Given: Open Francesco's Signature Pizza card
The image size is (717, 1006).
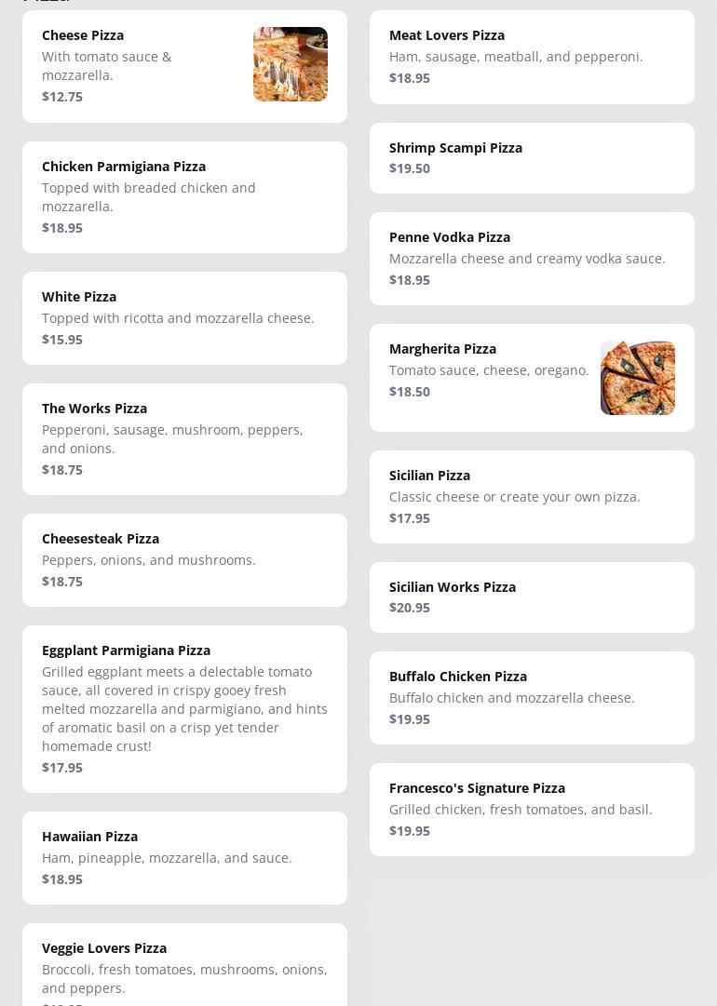Looking at the screenshot, I should [x=532, y=810].
